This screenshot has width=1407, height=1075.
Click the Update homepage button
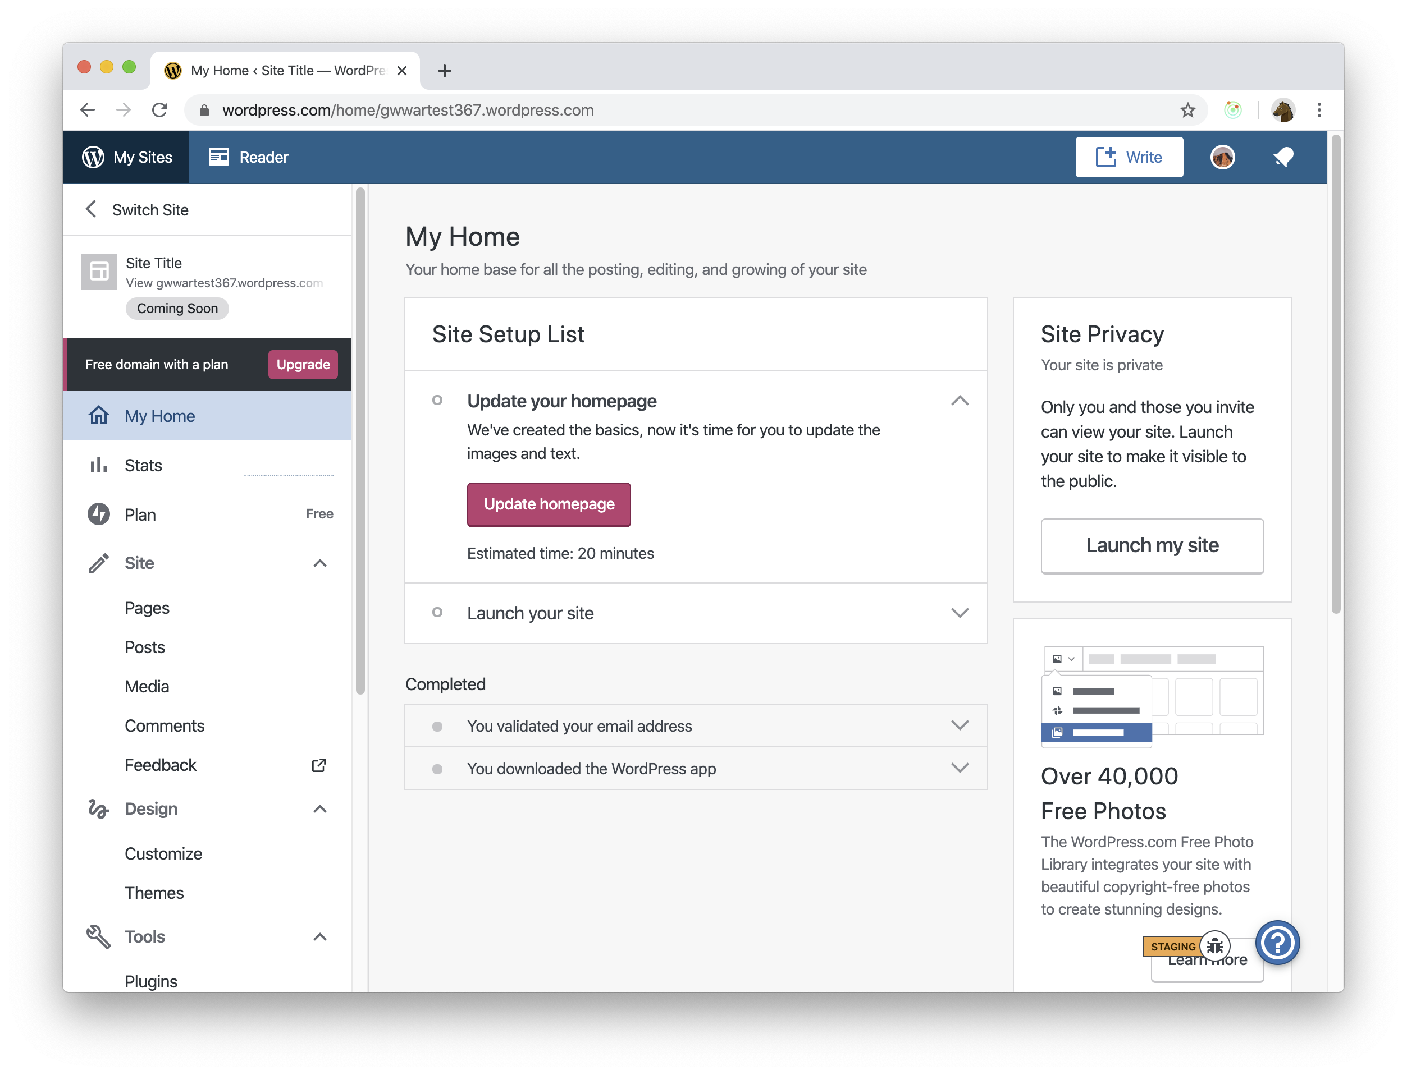click(x=549, y=504)
